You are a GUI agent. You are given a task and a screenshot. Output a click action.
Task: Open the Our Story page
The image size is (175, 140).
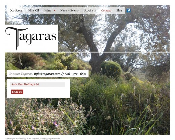(16, 11)
